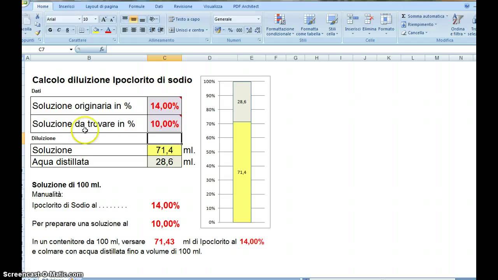Open the Home ribbon tab
498x280 pixels.
pyautogui.click(x=43, y=6)
